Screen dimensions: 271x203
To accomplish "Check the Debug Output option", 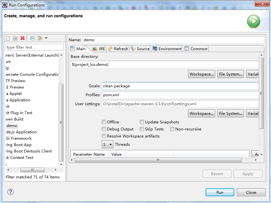I will [x=104, y=129].
